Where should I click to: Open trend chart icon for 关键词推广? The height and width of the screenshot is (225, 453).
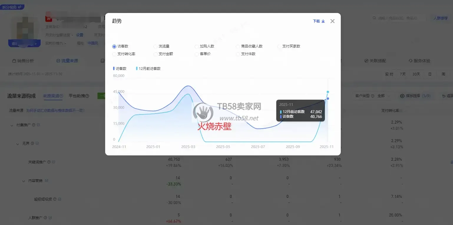coord(54,162)
